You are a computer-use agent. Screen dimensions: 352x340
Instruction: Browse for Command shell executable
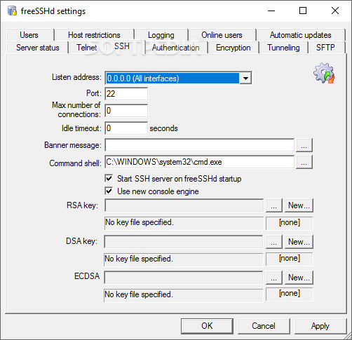click(x=304, y=162)
